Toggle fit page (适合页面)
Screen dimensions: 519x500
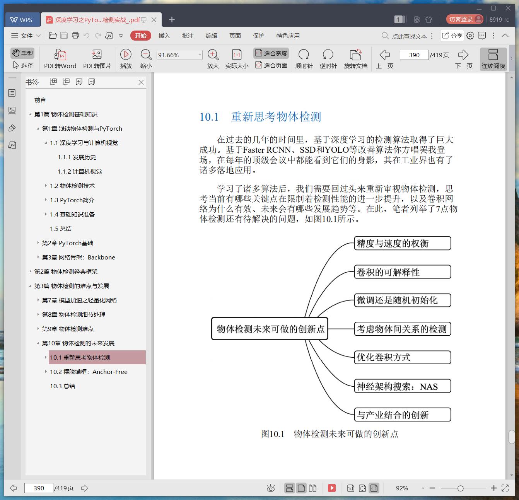pyautogui.click(x=271, y=65)
